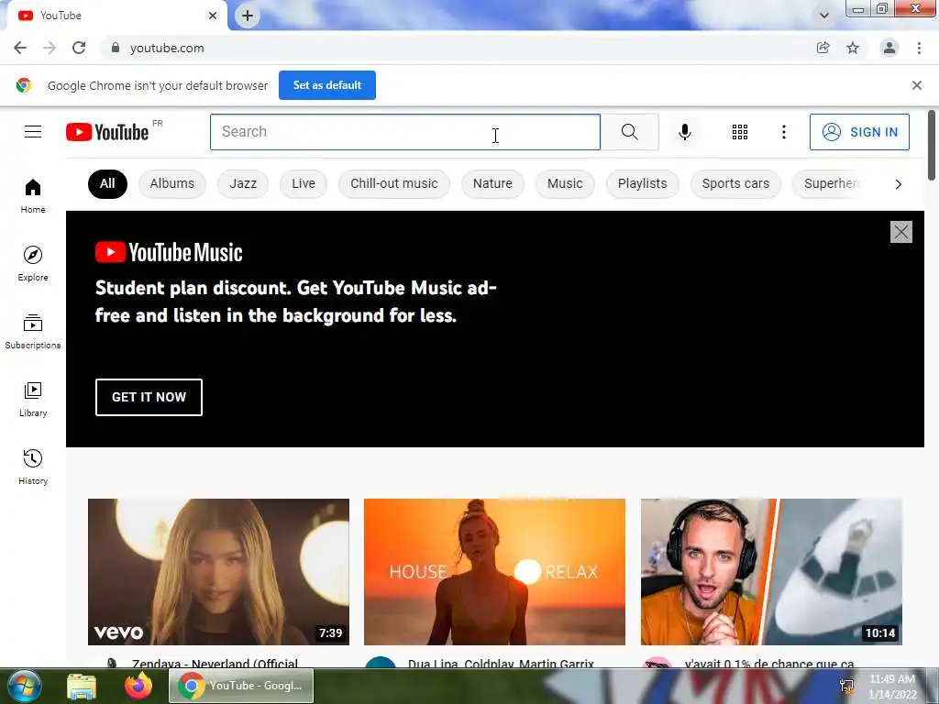The height and width of the screenshot is (704, 939).
Task: Click the YouTube Music logo in banner
Action: click(x=169, y=252)
